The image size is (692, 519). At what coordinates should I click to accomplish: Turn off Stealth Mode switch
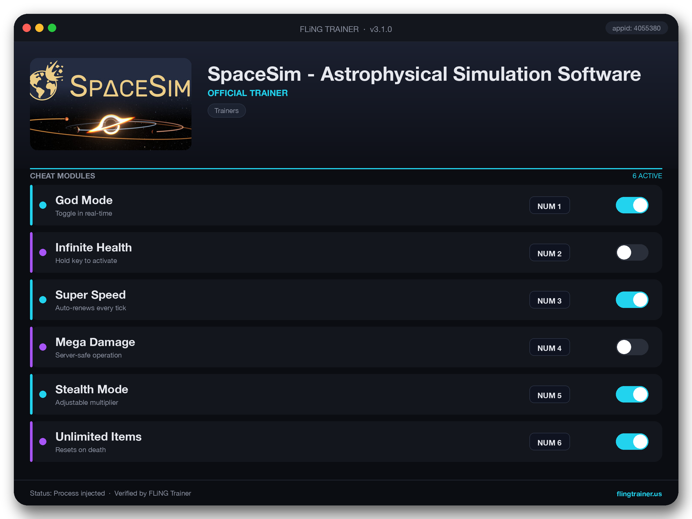pyautogui.click(x=632, y=394)
